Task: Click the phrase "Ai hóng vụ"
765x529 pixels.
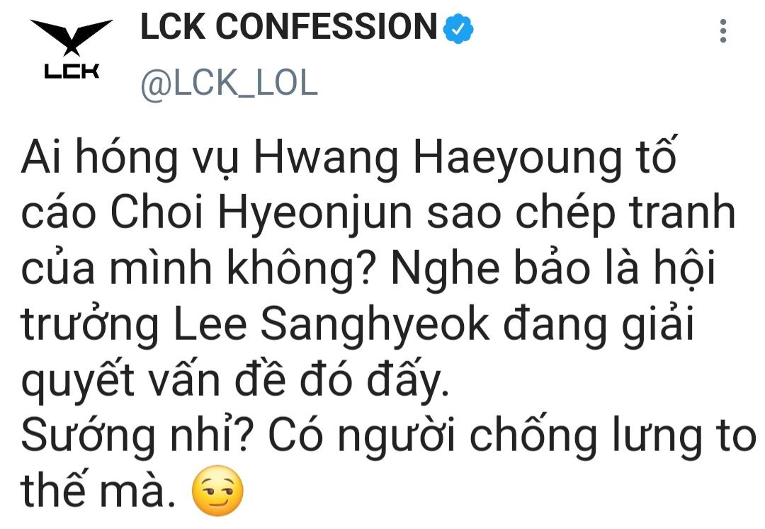Action: 130,159
